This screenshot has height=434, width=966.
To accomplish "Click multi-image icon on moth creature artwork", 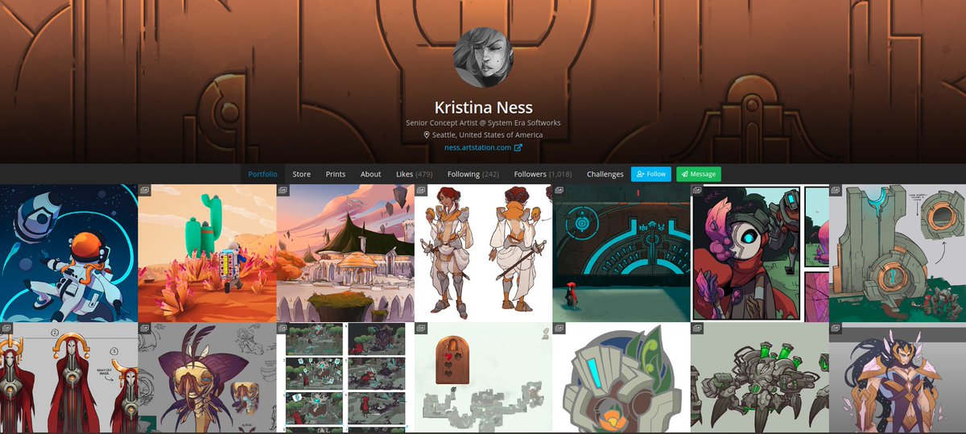I will tap(145, 329).
